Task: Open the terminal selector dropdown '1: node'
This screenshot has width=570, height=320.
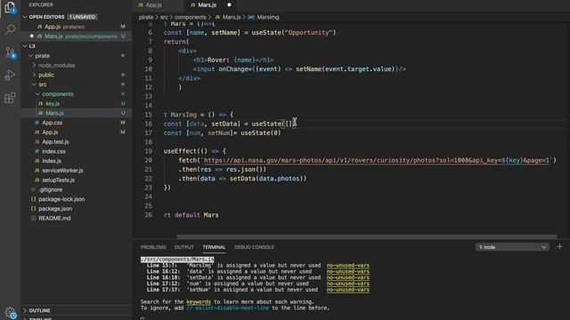Action: [x=512, y=247]
